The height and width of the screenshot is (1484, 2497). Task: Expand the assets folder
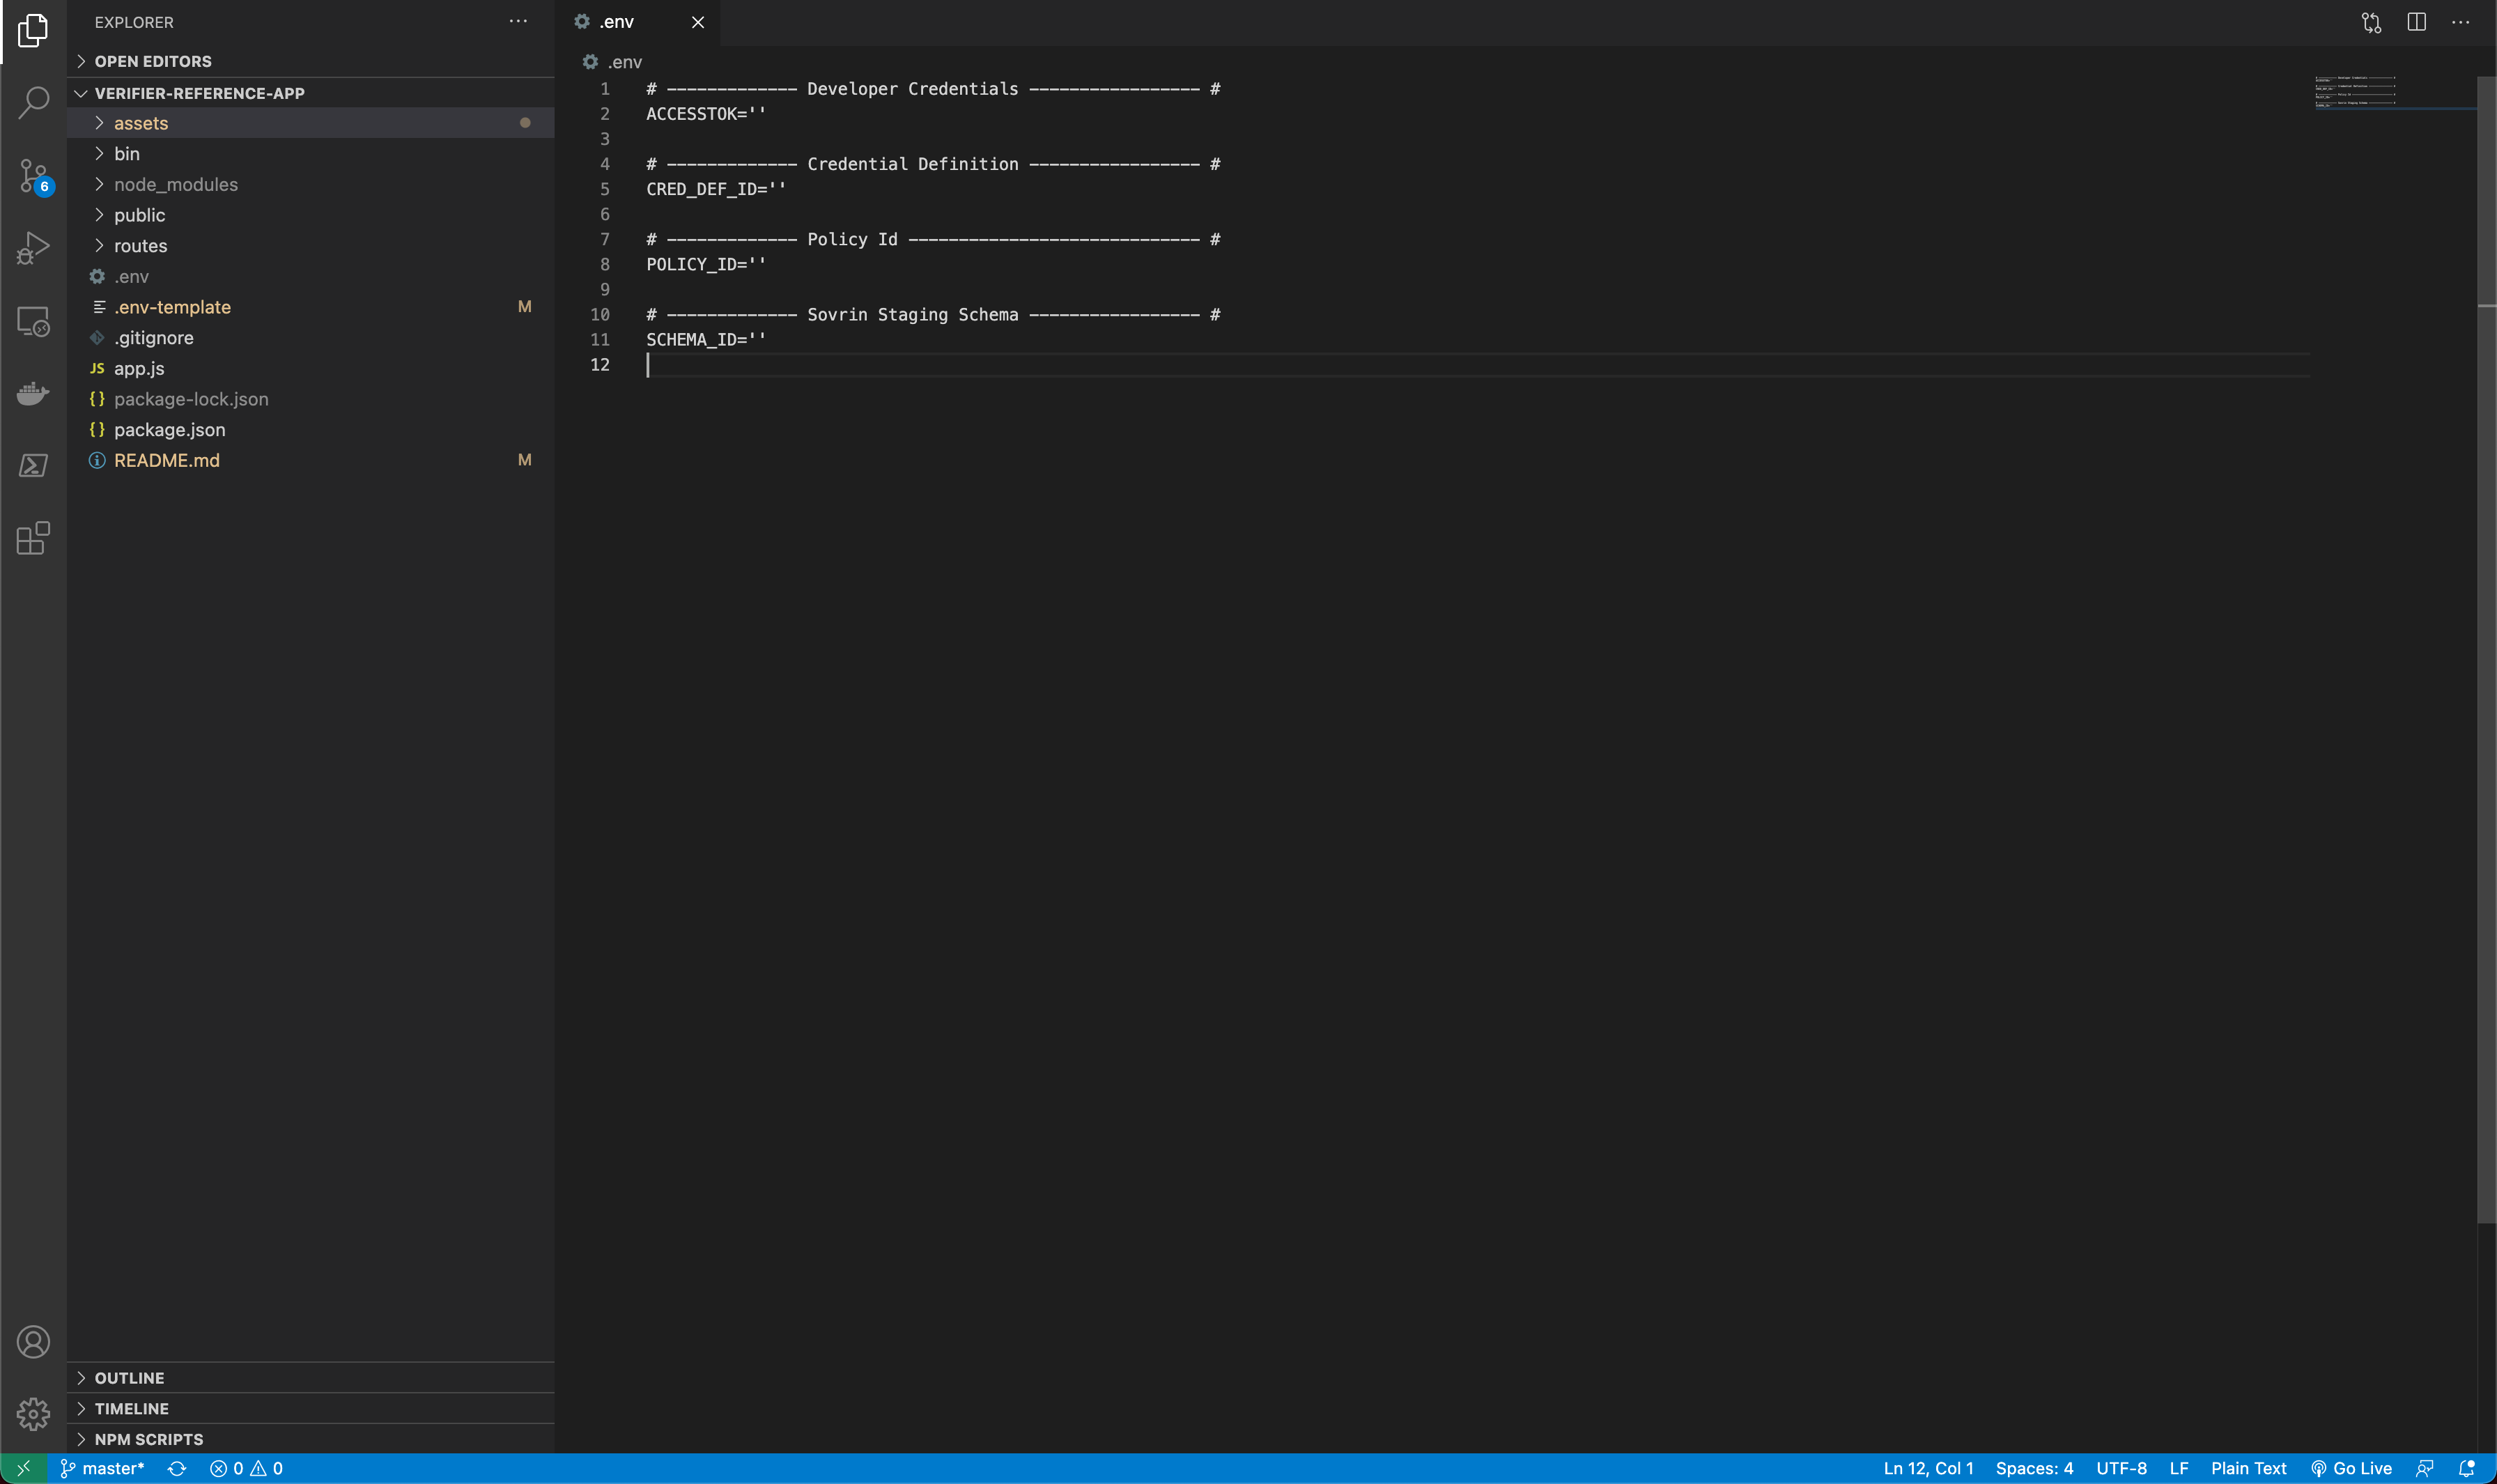pos(311,123)
